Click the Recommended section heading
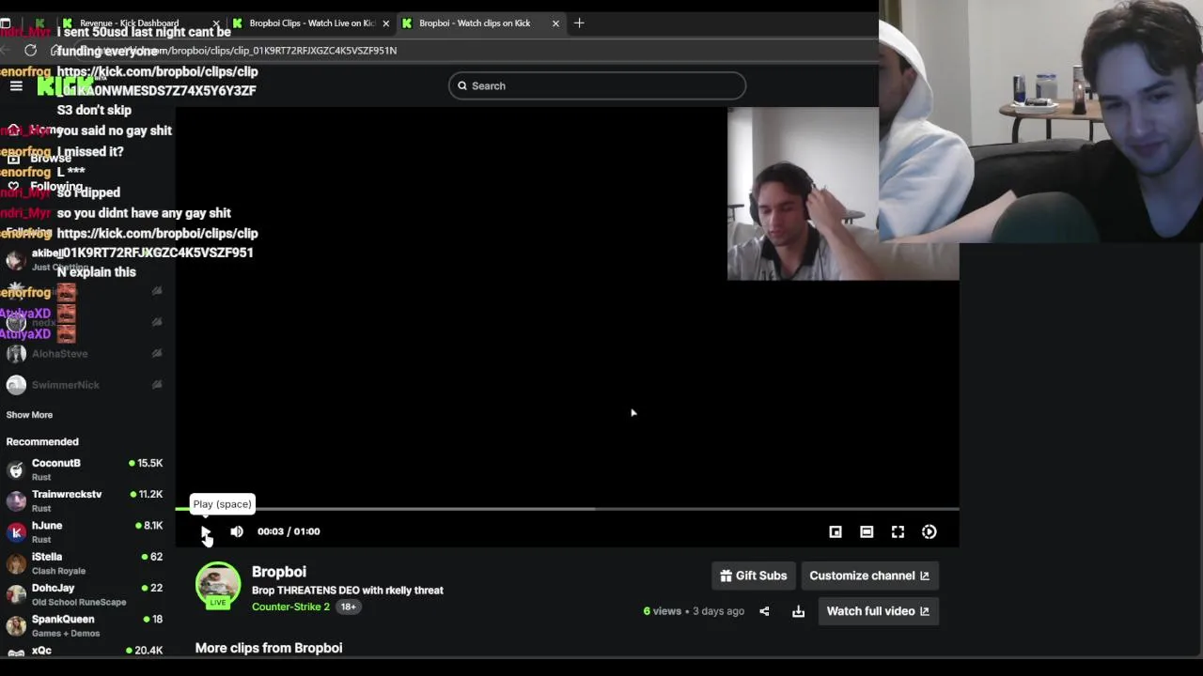 pyautogui.click(x=42, y=441)
